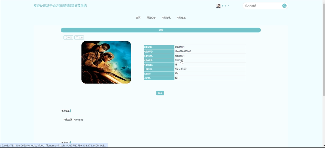The image size is (325, 148).
Task: Click the 电影视频 label cell
Action: (159, 60)
